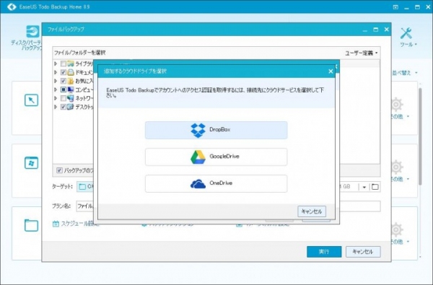Expand the ドキュメント tree node
Image resolution: width=433 pixels, height=285 pixels.
(56, 72)
